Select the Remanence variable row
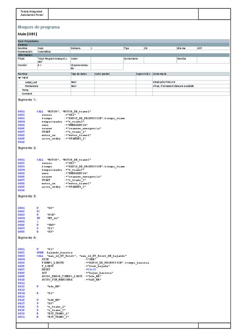The height and width of the screenshot is (336, 238). click(32, 86)
